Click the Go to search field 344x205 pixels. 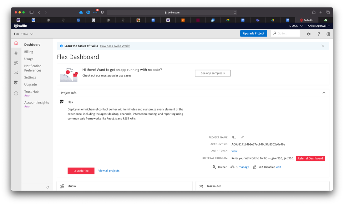[x=285, y=33]
